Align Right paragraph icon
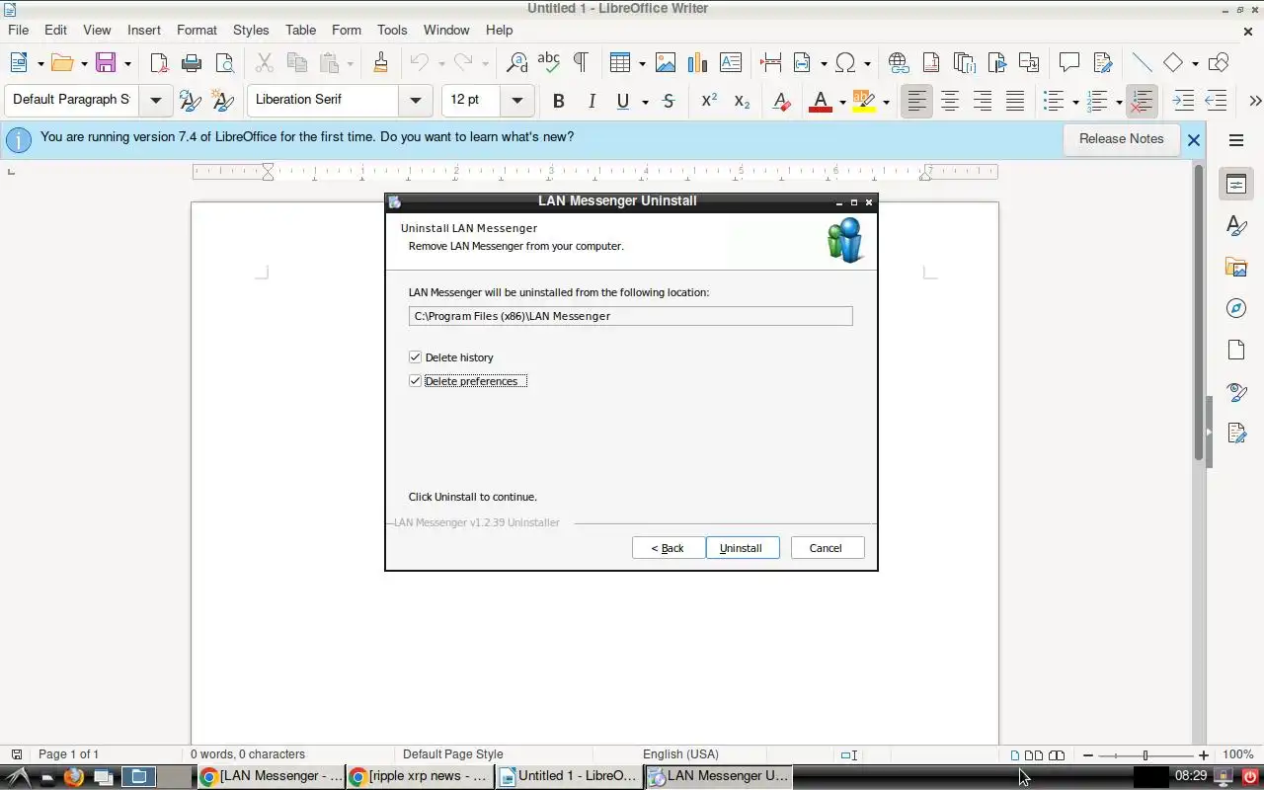Image resolution: width=1264 pixels, height=790 pixels. pyautogui.click(x=983, y=101)
